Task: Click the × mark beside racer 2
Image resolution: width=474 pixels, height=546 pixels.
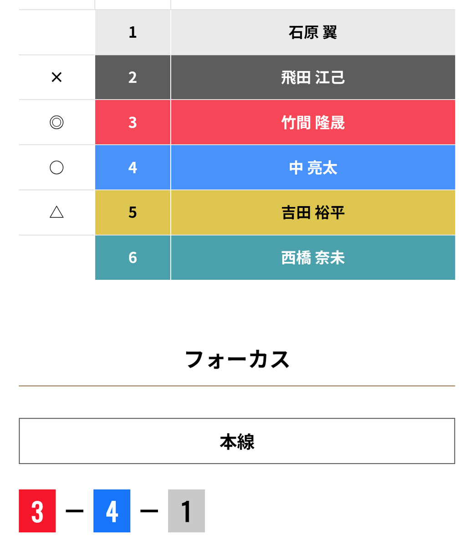Action: click(x=56, y=77)
